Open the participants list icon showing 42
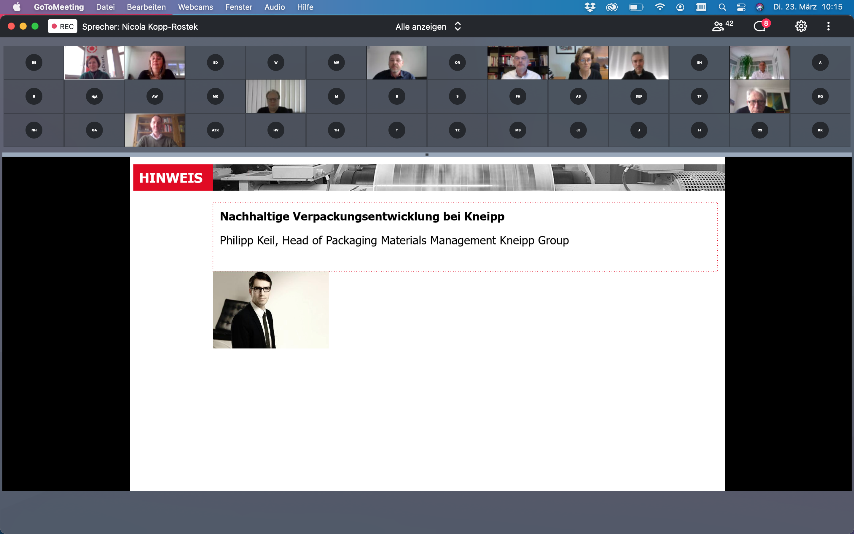Viewport: 854px width, 534px height. click(x=722, y=26)
